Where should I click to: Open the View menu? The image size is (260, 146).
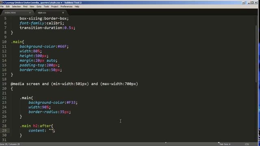(32, 6)
